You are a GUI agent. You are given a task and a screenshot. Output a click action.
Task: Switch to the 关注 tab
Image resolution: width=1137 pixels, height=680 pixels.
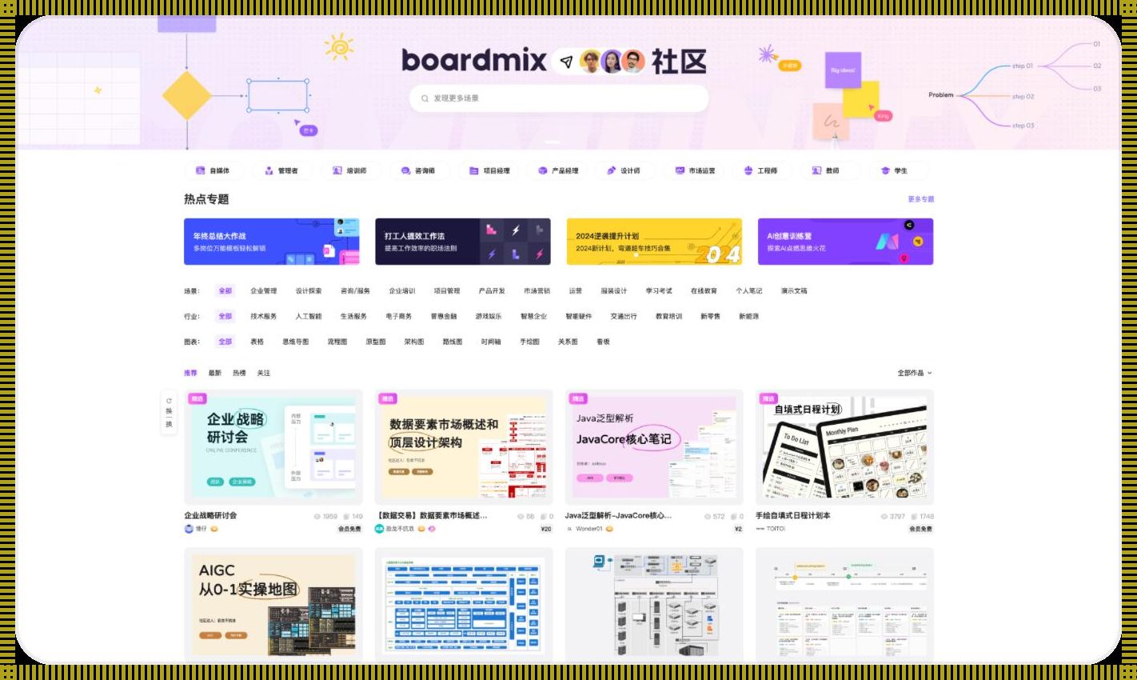tap(264, 373)
